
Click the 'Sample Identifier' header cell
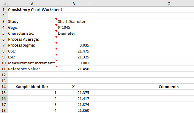32,87
